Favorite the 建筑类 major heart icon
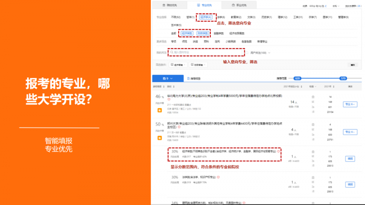365x205 pixels. coord(244,203)
